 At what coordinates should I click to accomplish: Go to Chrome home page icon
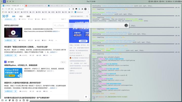(12, 9)
